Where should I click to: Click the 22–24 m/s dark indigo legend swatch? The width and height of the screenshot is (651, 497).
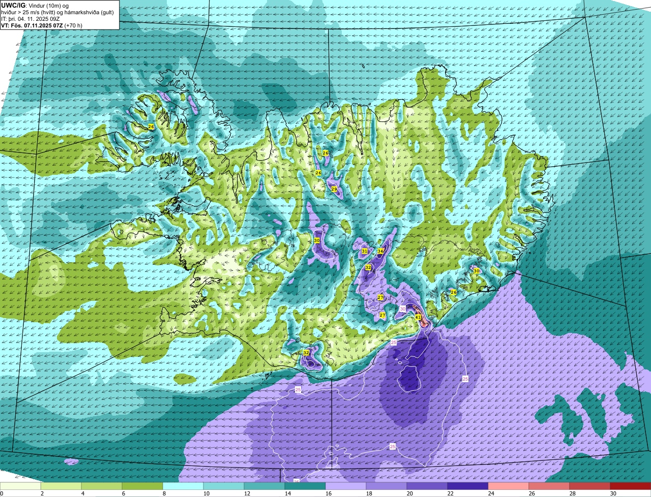468,486
